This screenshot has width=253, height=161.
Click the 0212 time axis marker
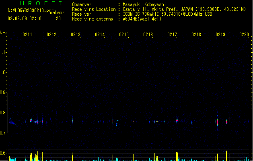click(x=51, y=35)
